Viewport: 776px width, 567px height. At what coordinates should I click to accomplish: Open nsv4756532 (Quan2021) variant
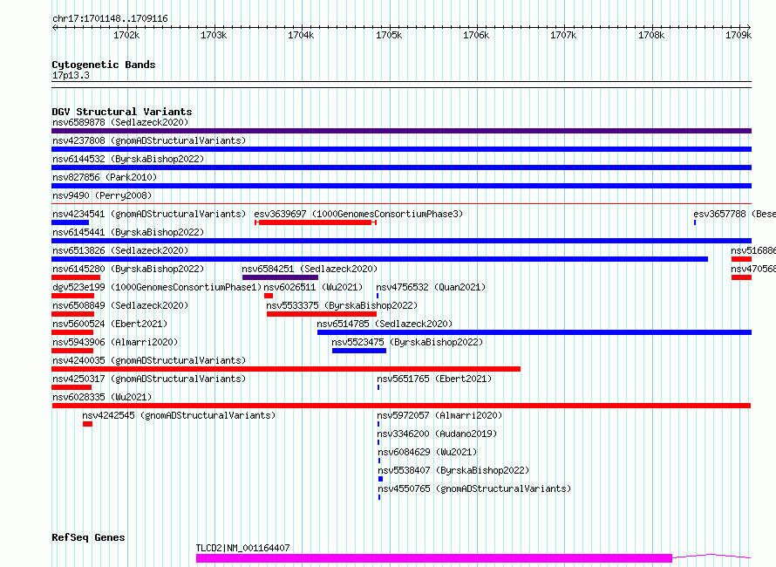point(431,287)
